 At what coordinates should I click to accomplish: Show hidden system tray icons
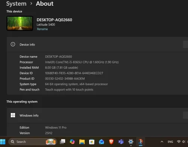click(162, 142)
